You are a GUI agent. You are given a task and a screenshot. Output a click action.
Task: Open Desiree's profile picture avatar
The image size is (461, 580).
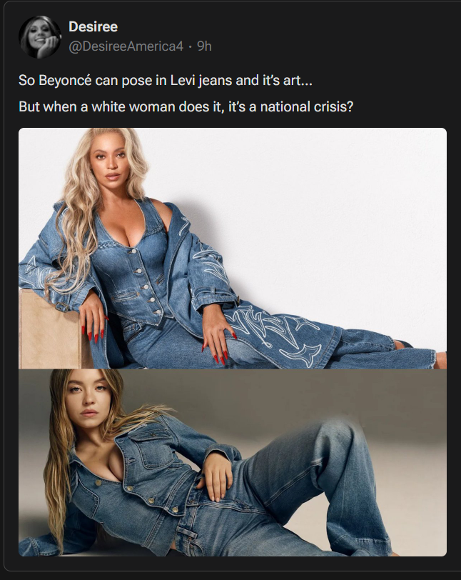40,37
